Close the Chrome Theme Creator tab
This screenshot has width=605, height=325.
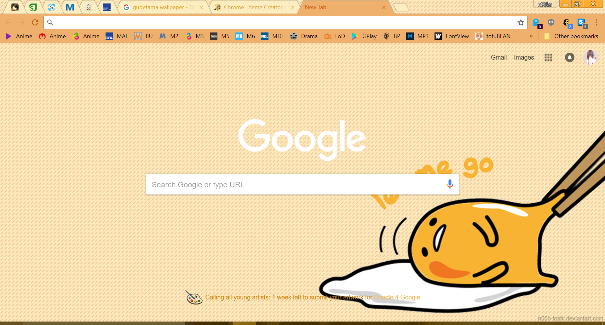[293, 7]
